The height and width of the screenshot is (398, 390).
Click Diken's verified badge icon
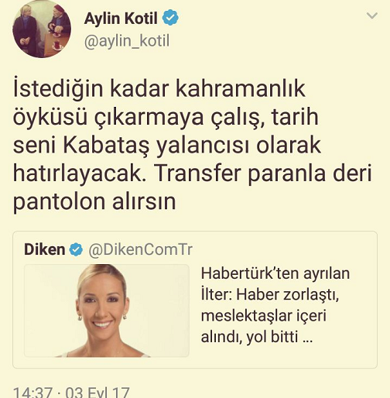(76, 249)
